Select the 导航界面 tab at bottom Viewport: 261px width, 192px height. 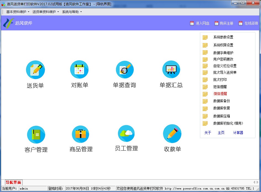click(14, 182)
